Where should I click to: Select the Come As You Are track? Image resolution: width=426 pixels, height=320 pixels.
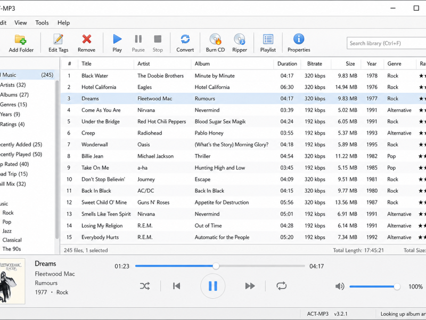coord(243,110)
